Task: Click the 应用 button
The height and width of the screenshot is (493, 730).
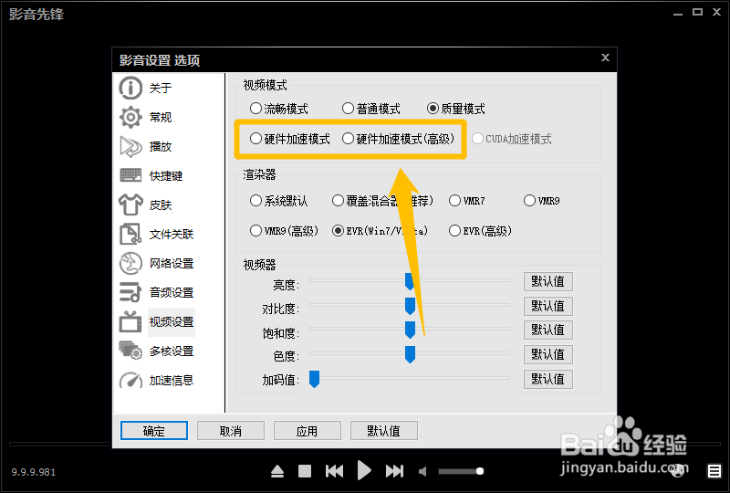Action: tap(308, 431)
